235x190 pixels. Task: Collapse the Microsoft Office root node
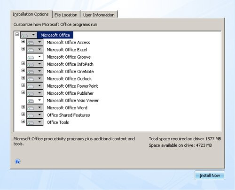click(x=17, y=34)
